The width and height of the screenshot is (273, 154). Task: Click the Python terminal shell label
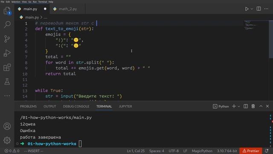pos(221,107)
